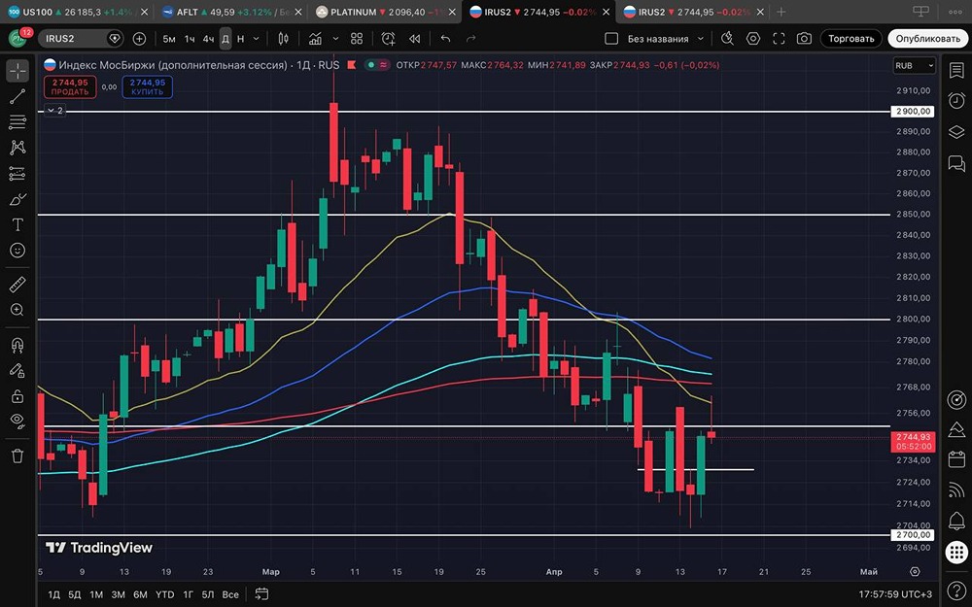Select the 4ч interval
The image size is (972, 607).
(x=208, y=39)
